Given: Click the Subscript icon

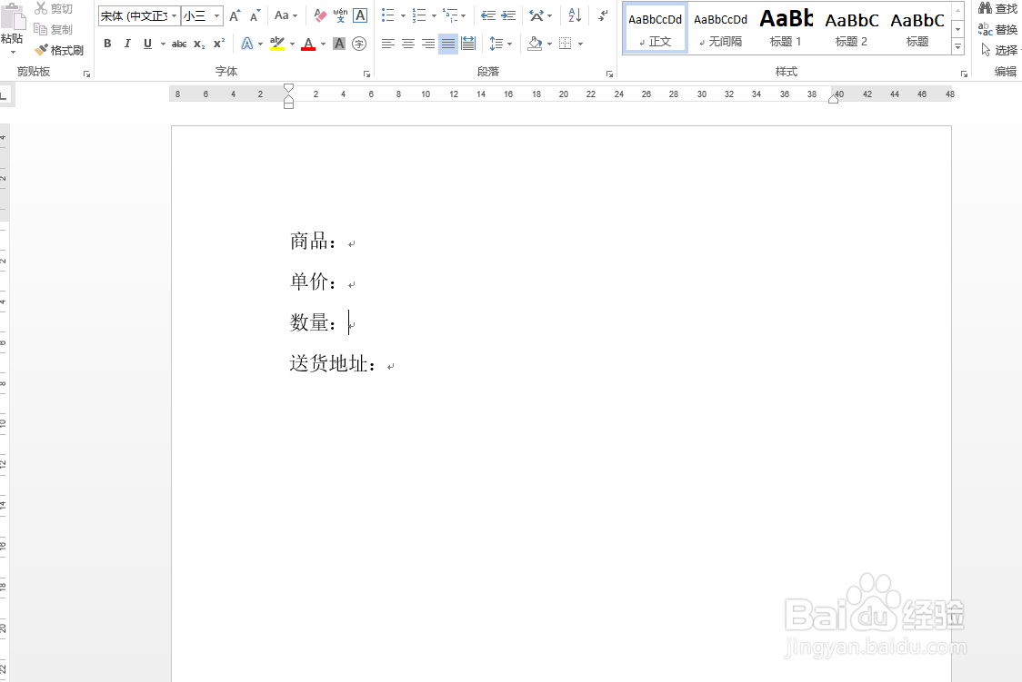Looking at the screenshot, I should pyautogui.click(x=198, y=44).
